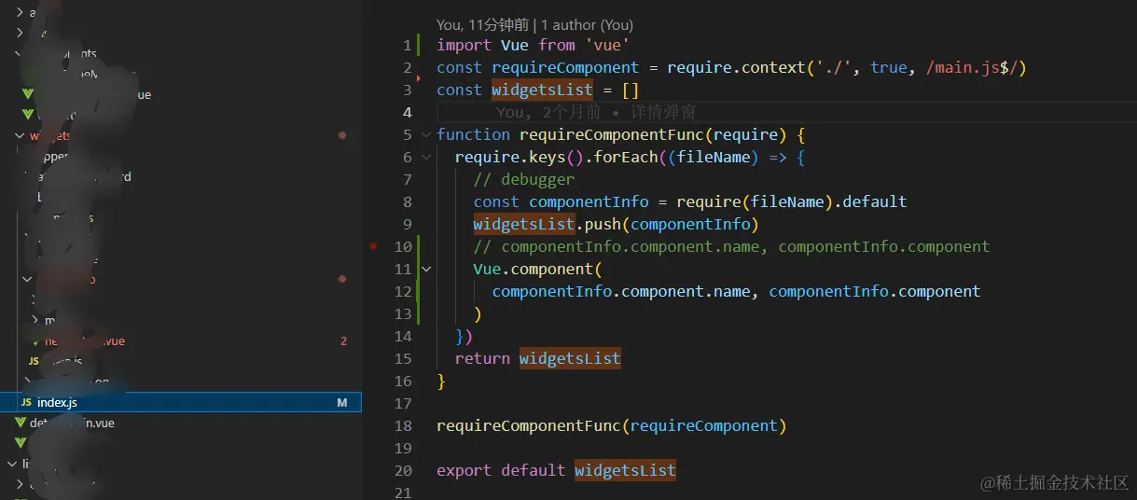This screenshot has height=500, width=1137.
Task: Click the Vue icon of the .vue file below index.js
Action: (21, 424)
